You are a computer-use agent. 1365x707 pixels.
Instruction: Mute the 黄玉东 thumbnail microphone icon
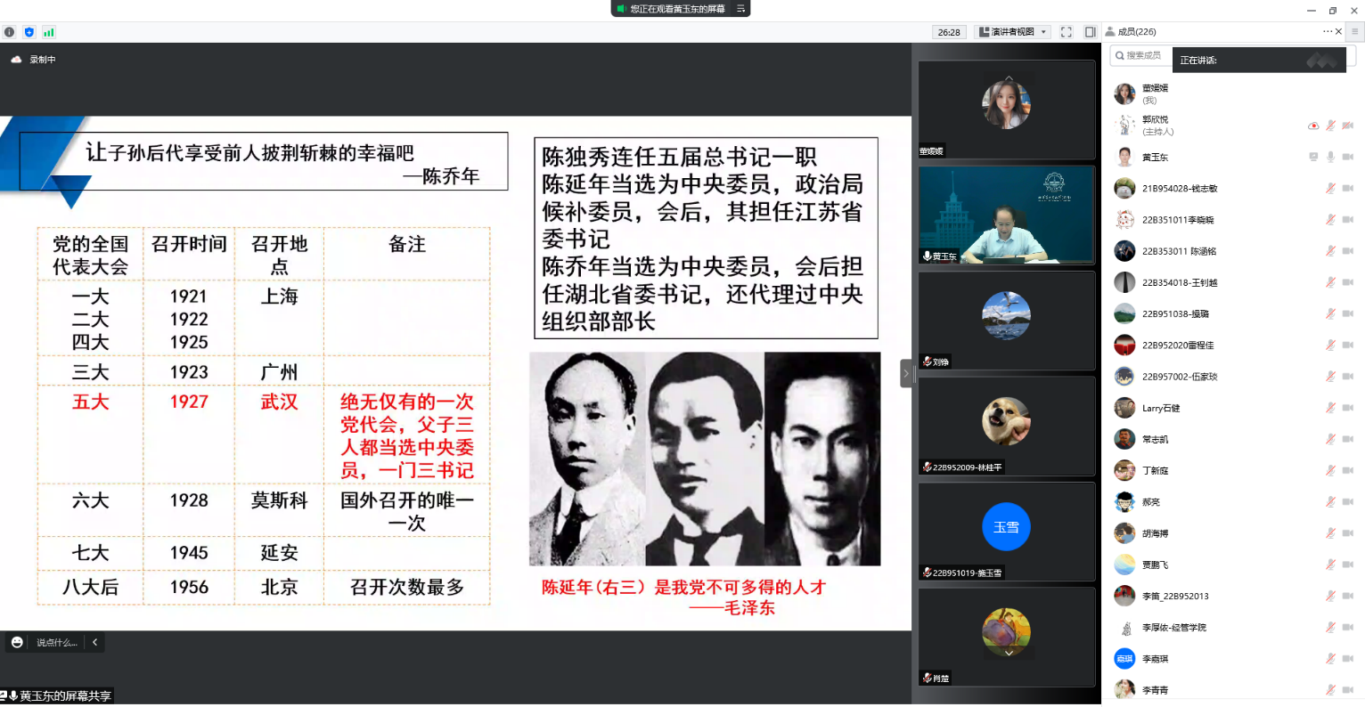coord(927,256)
